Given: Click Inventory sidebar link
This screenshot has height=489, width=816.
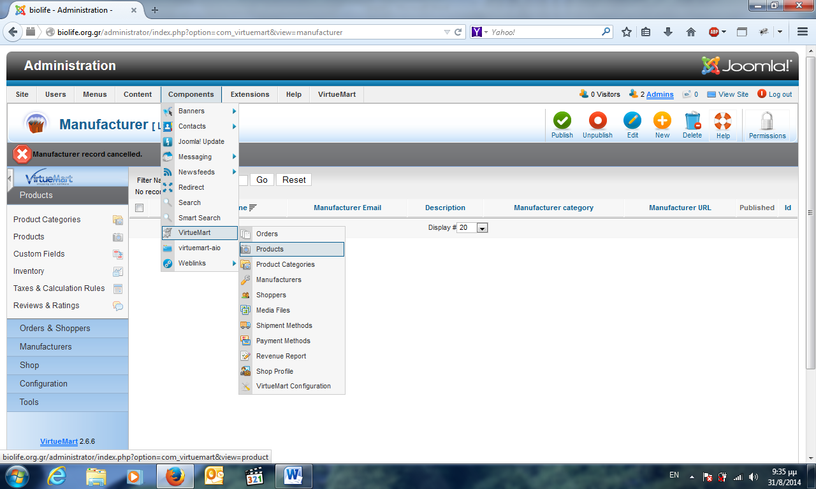Looking at the screenshot, I should click(29, 271).
